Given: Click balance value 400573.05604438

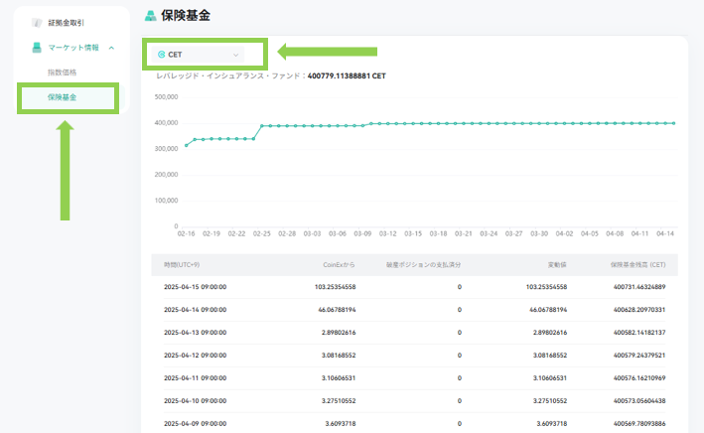Looking at the screenshot, I should [x=639, y=400].
